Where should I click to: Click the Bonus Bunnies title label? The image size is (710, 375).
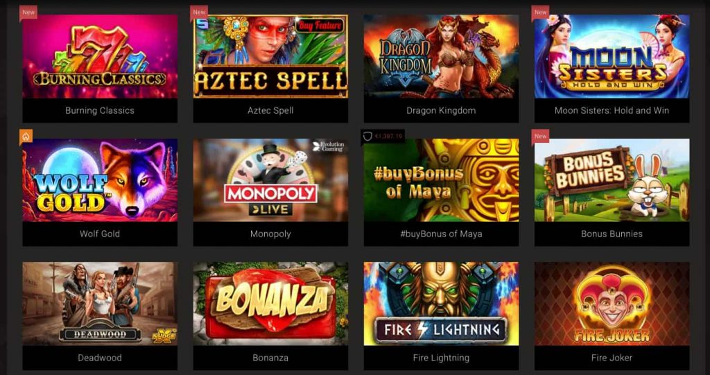[x=612, y=234]
